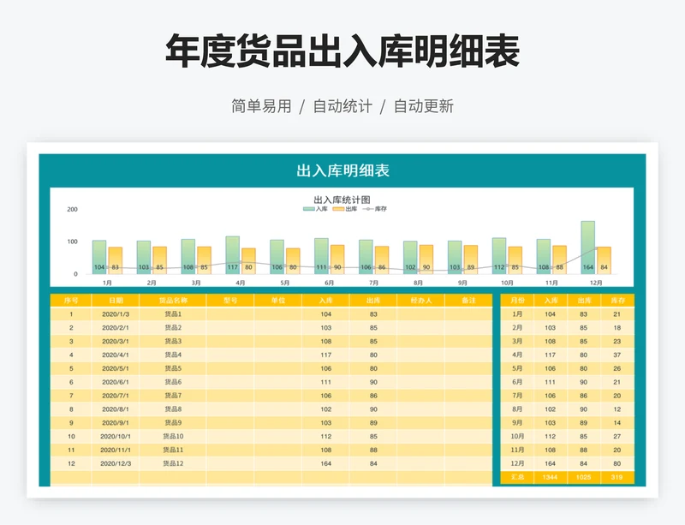Click the date cell 2020/6/1

click(x=115, y=382)
